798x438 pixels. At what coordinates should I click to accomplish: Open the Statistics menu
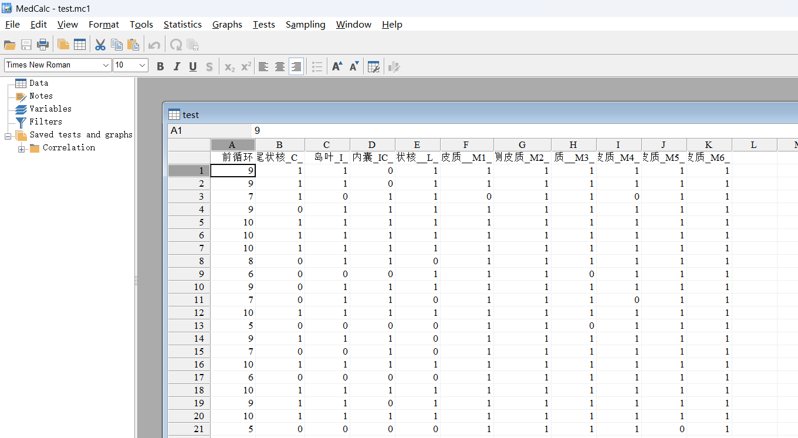coord(182,24)
